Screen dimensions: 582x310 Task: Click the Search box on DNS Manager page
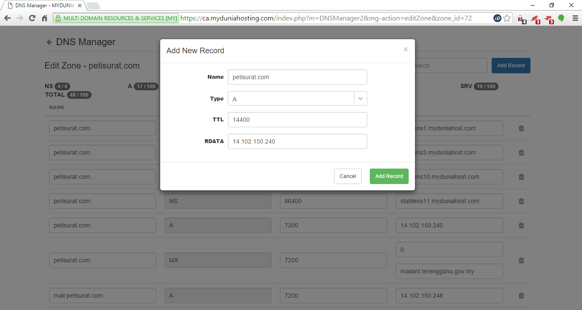(x=450, y=66)
